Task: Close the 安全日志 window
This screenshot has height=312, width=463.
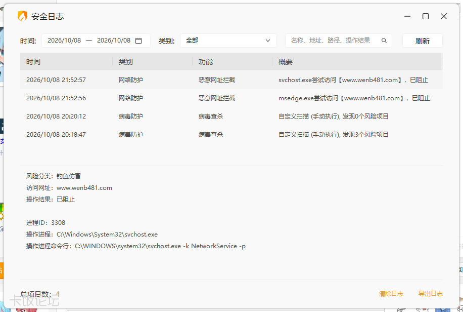Action: (443, 16)
